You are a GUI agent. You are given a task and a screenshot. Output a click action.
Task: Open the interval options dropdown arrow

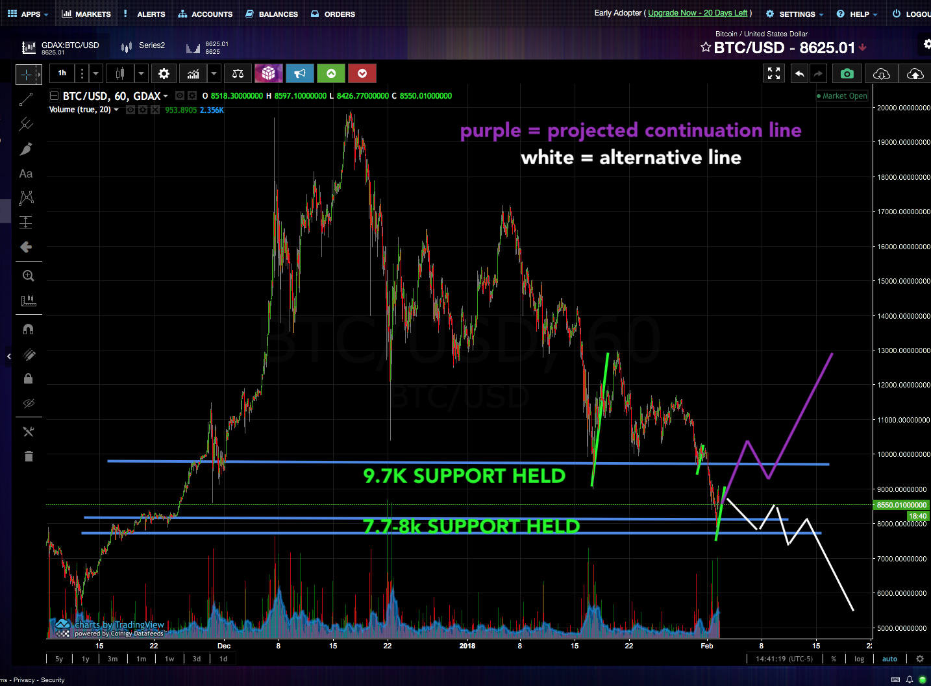tap(95, 74)
